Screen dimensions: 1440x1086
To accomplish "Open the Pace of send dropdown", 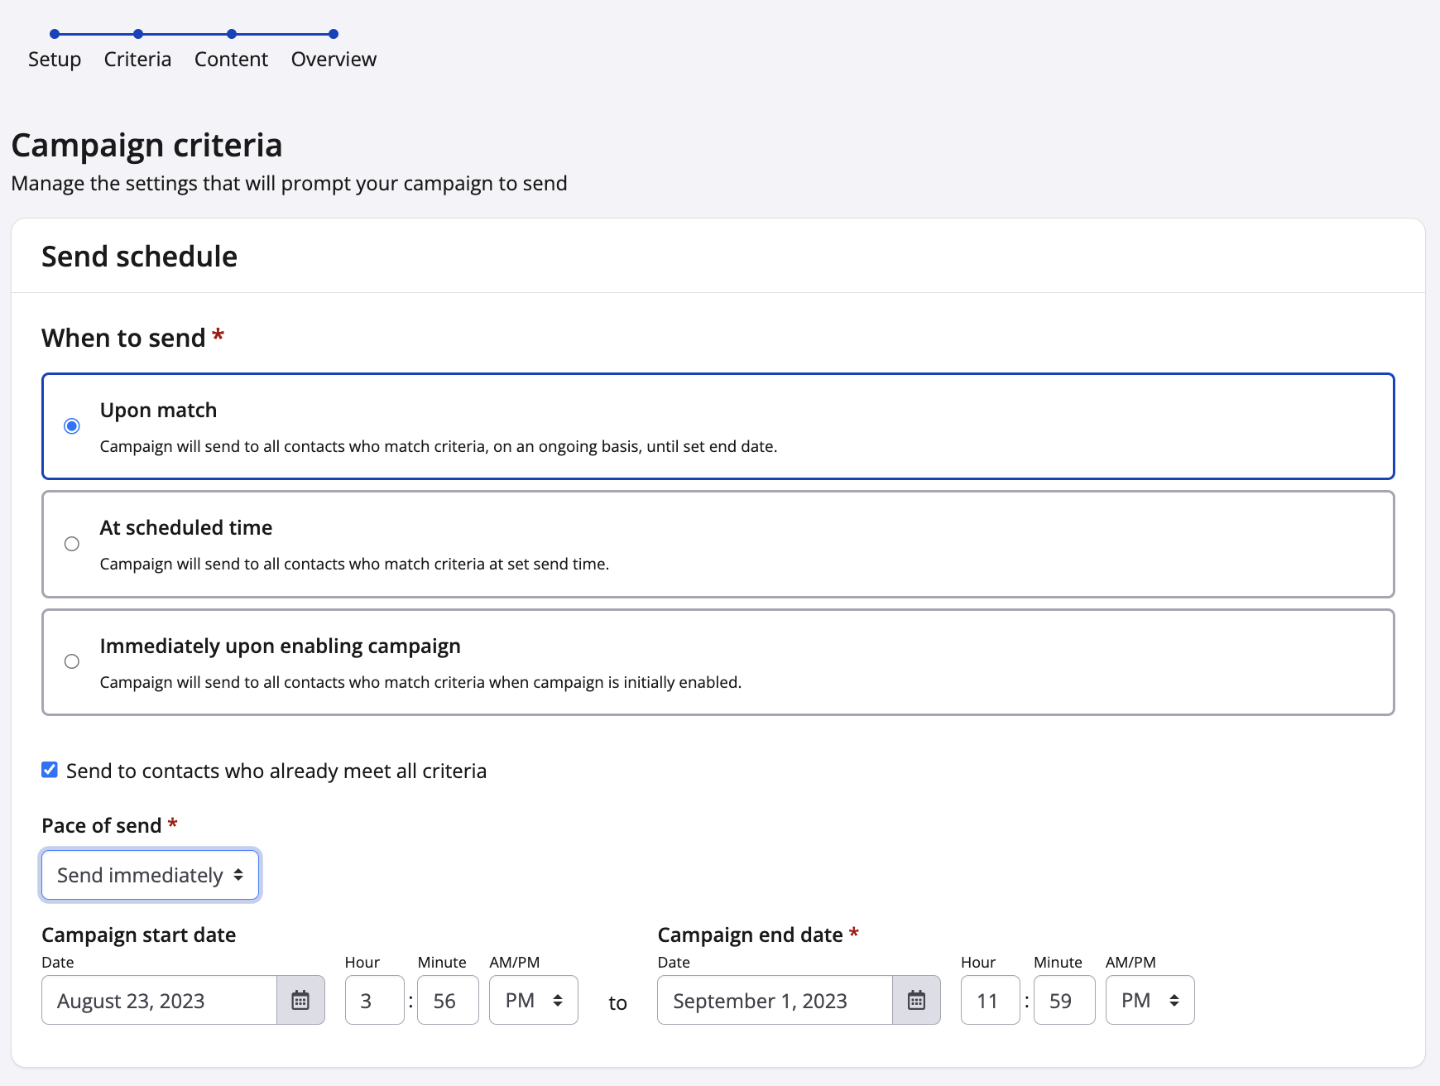I will 150,875.
